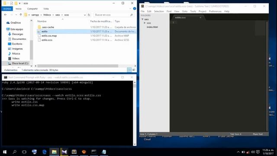Open the Find menu in Sublime Text
The width and height of the screenshot is (277, 156).
(169, 11)
